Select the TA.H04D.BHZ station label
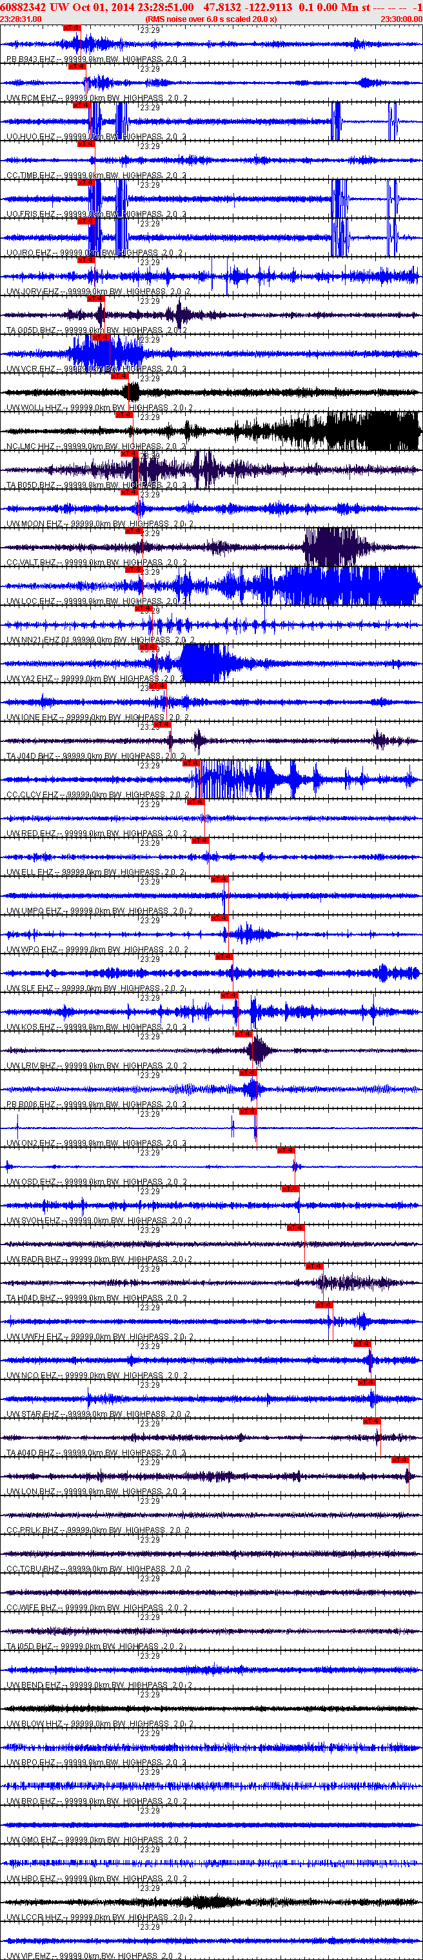423x1960 pixels. pos(96,1299)
